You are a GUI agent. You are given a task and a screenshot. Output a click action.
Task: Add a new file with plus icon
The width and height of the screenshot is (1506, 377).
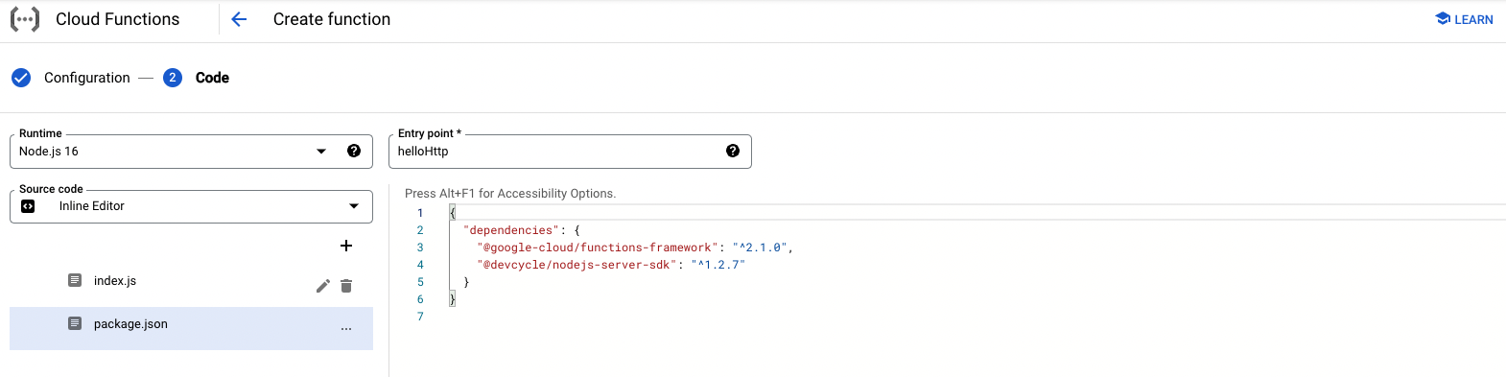point(346,246)
